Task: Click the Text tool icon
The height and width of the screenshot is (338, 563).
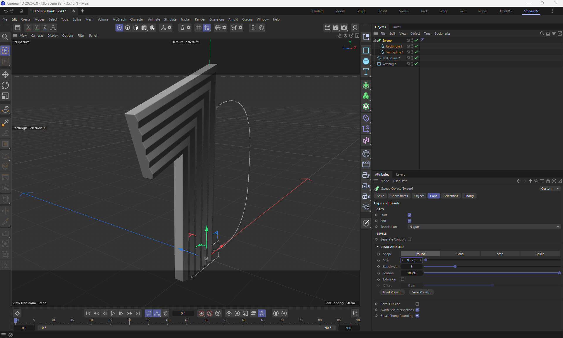Action: tap(366, 72)
